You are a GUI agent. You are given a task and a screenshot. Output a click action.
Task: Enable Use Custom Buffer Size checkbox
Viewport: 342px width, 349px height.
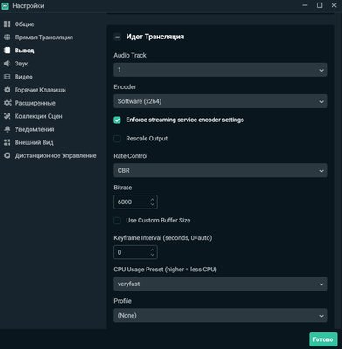tap(117, 221)
